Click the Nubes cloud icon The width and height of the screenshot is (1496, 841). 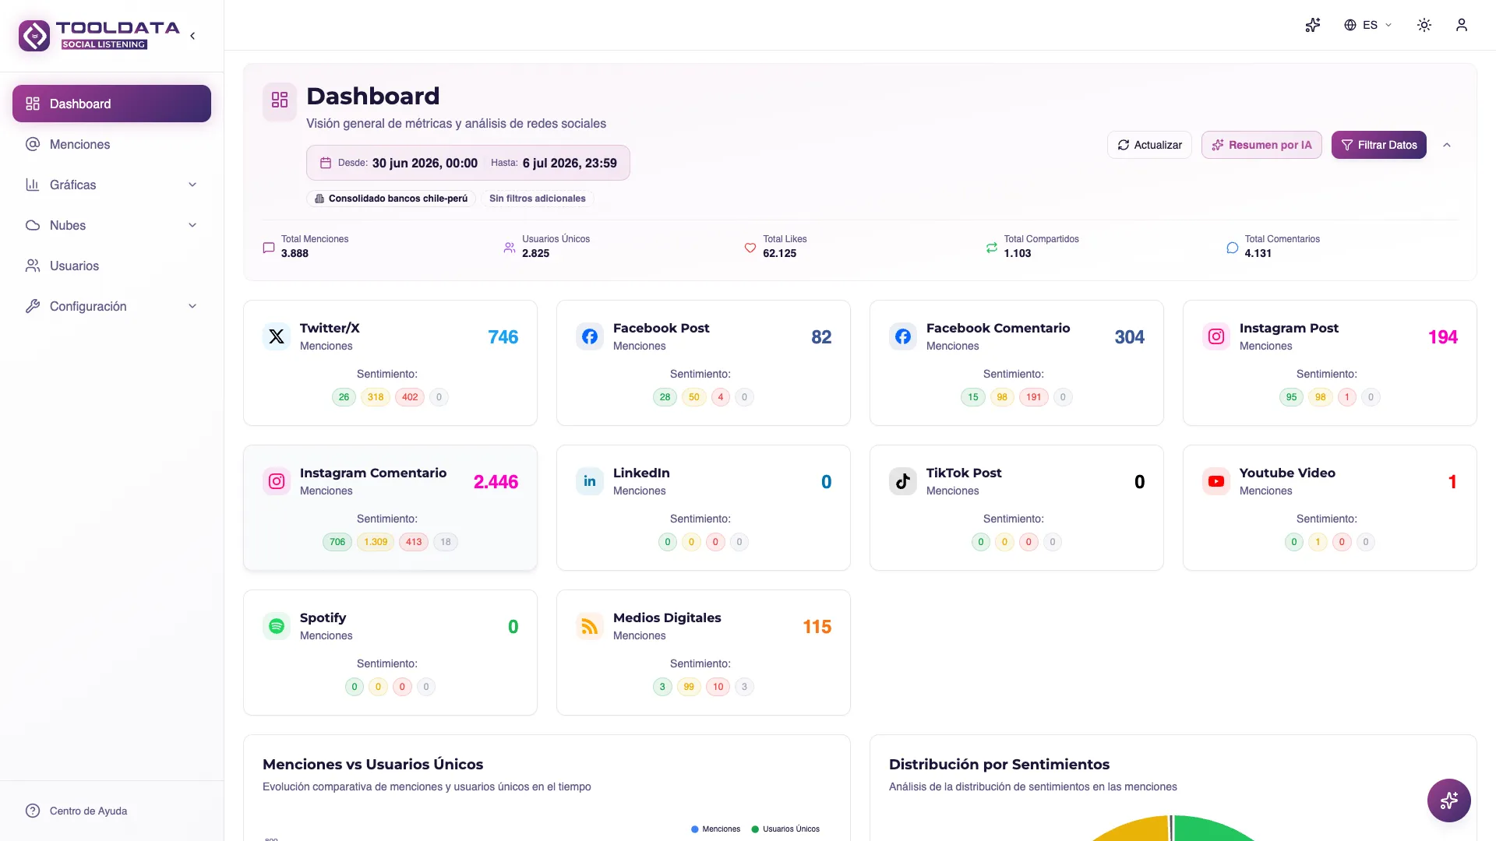33,225
